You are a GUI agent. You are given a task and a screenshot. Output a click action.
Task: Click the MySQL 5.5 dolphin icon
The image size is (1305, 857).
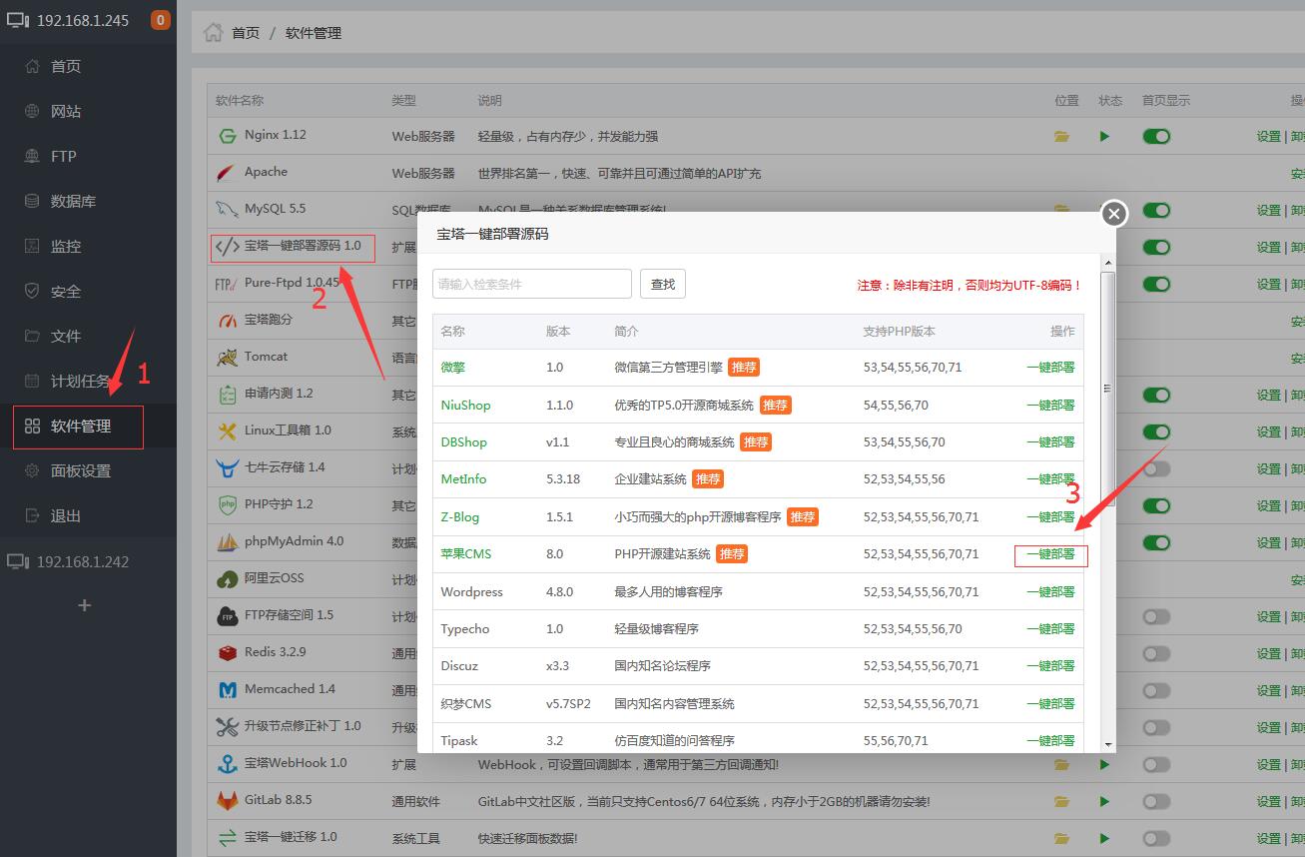228,210
